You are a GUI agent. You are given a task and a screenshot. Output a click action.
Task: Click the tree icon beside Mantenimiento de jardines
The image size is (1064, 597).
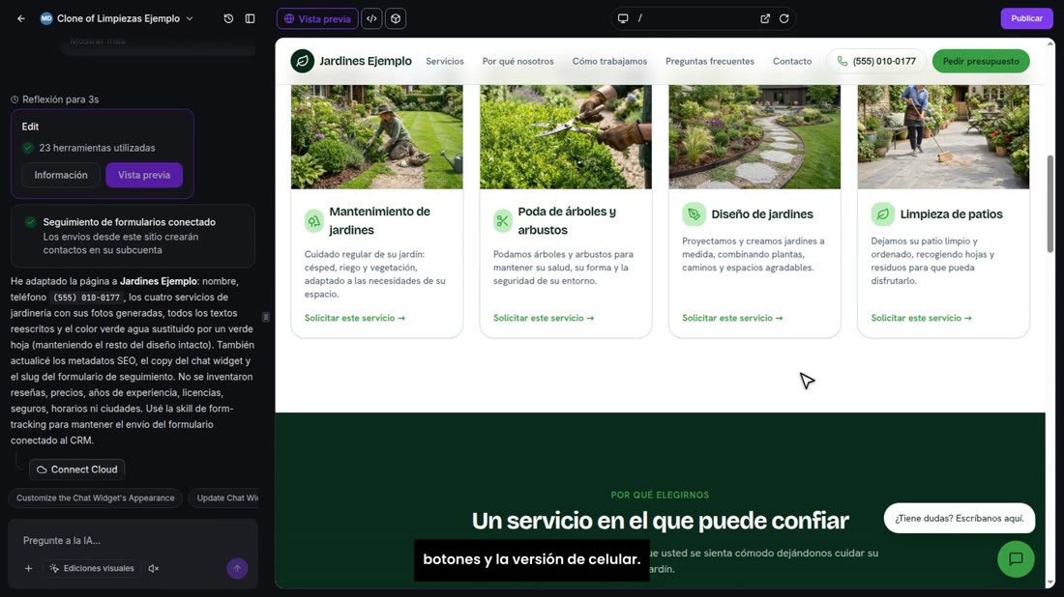pyautogui.click(x=314, y=221)
